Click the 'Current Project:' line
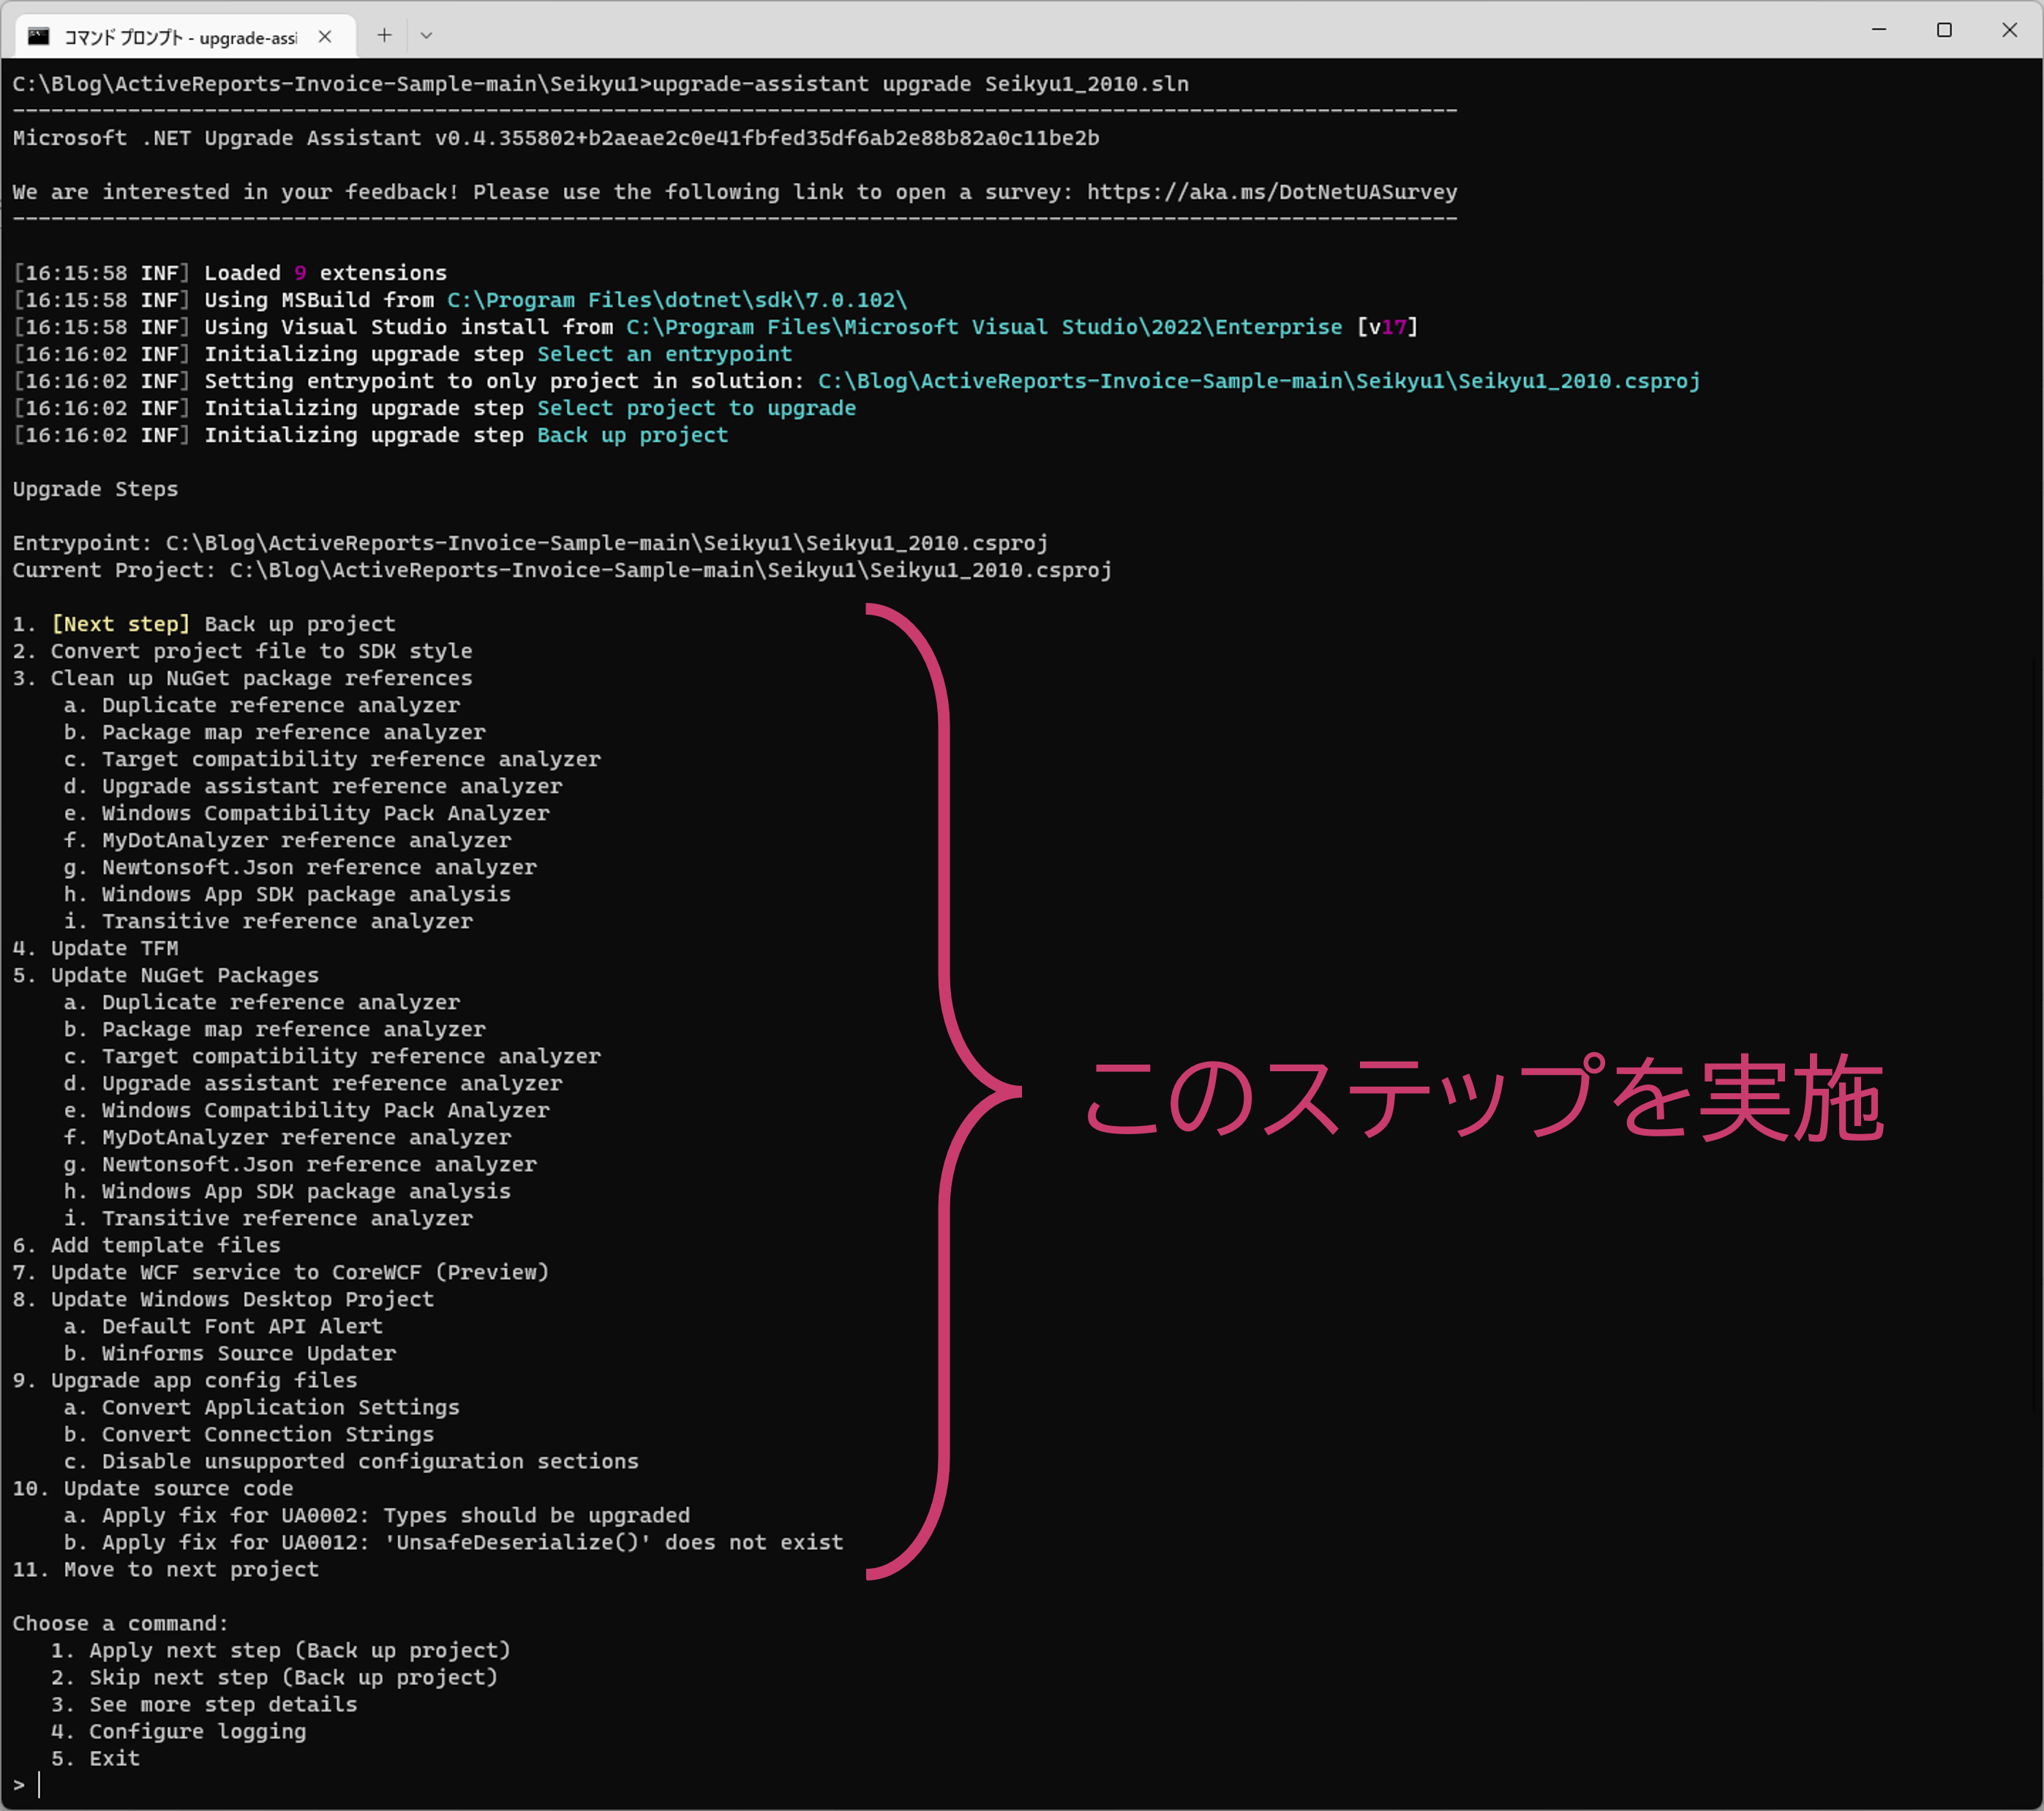The height and width of the screenshot is (1811, 2044). tap(562, 570)
